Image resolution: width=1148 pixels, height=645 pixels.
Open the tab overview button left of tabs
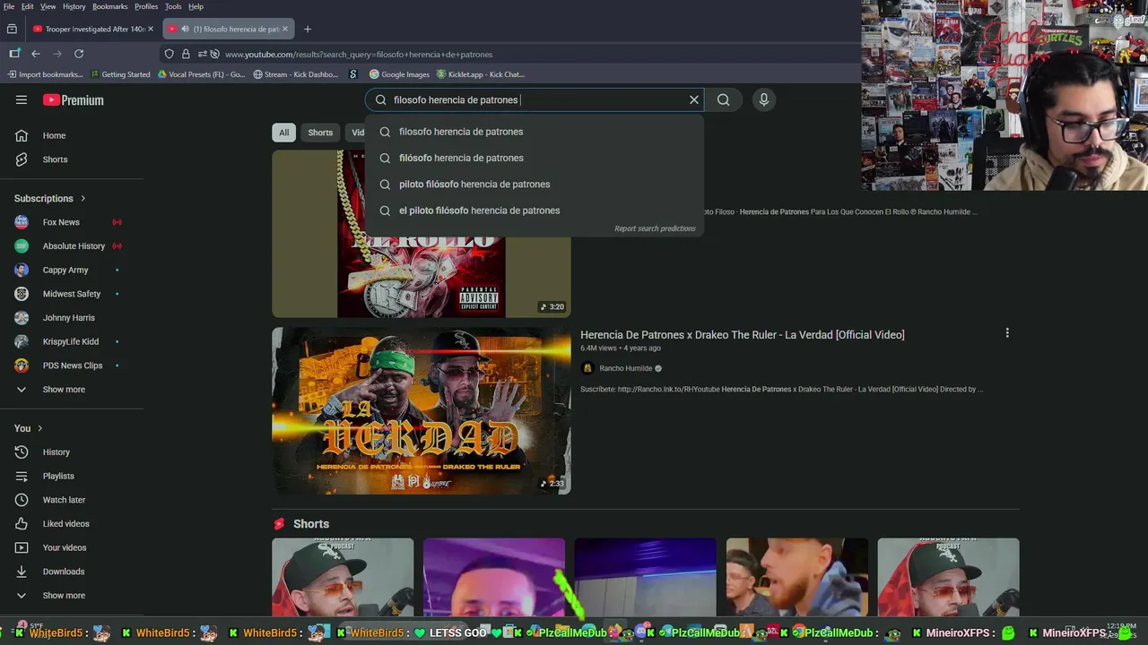point(12,29)
